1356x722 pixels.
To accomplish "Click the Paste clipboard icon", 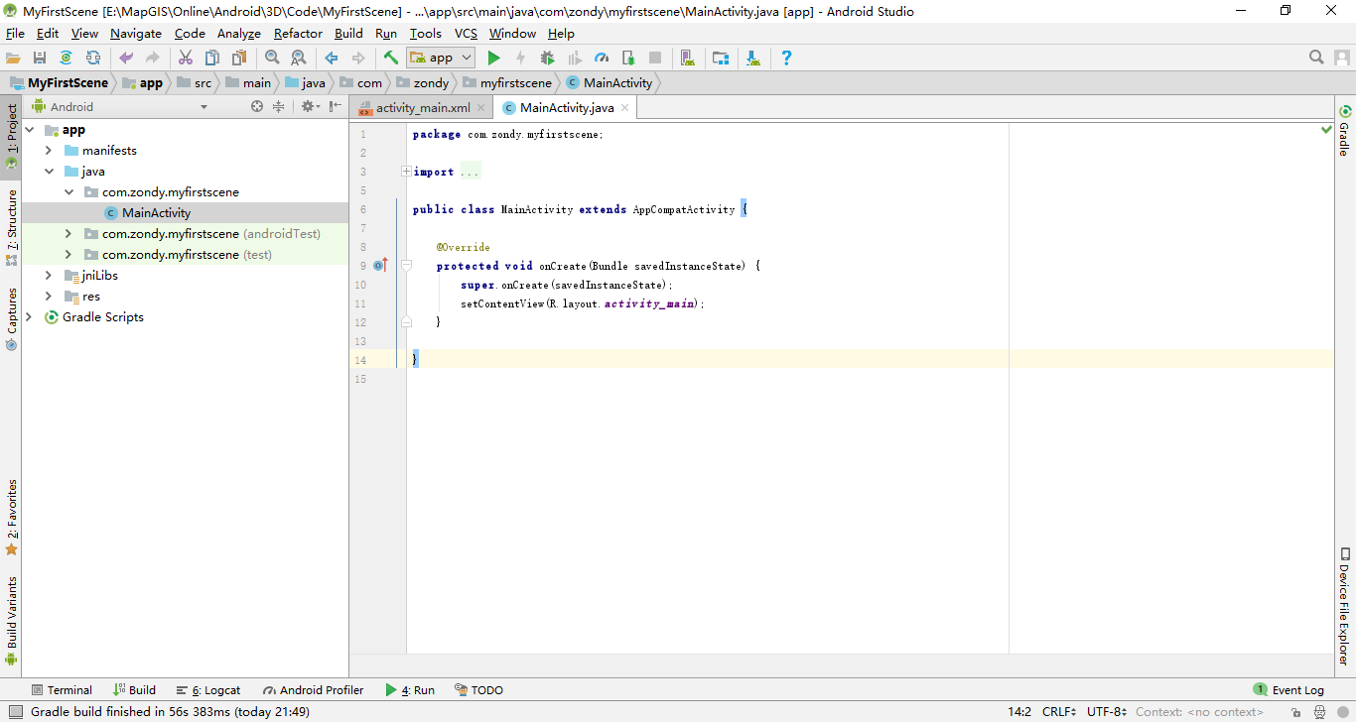I will click(x=239, y=59).
